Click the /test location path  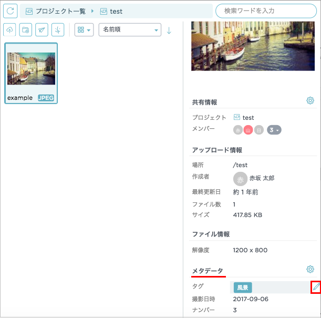point(240,165)
